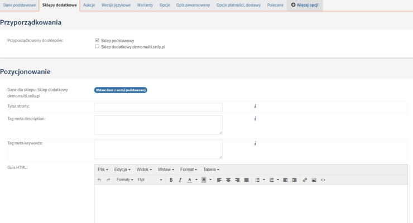Image resolution: width=413 pixels, height=223 pixels.
Task: Open the Formaty dropdown
Action: tap(124, 180)
